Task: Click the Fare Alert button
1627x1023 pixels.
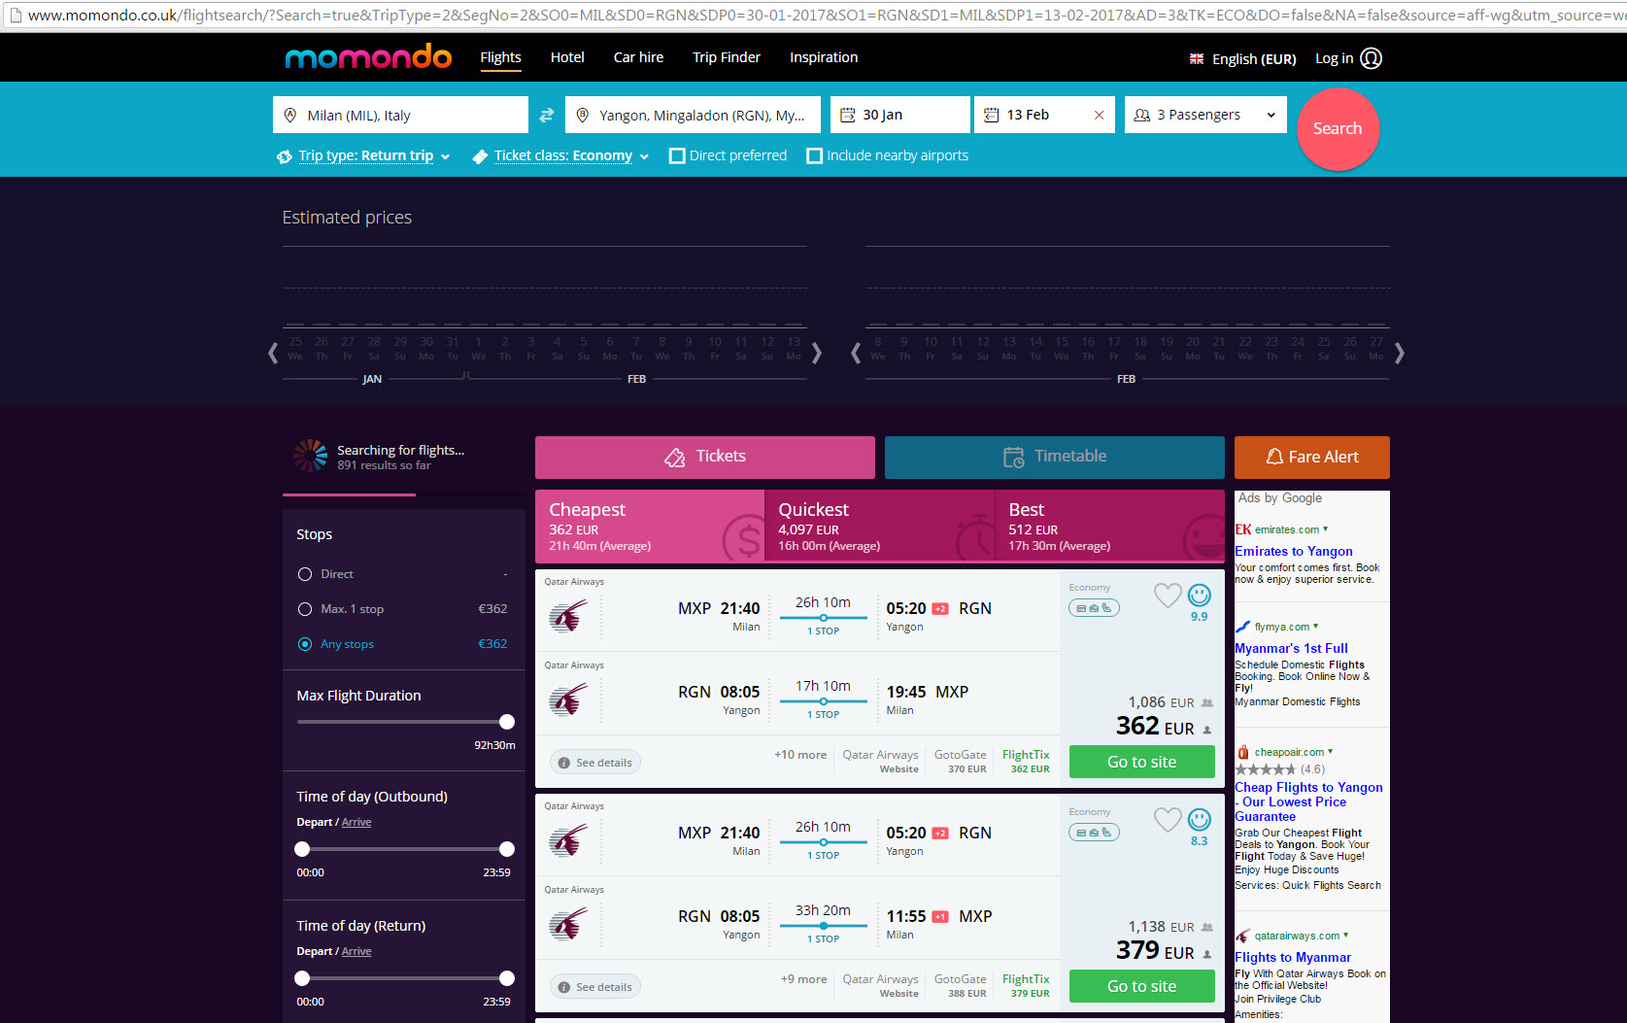Action: (x=1312, y=457)
